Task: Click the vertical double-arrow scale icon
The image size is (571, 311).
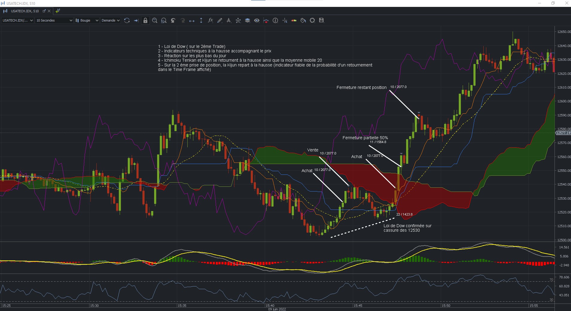Action: coord(201,20)
